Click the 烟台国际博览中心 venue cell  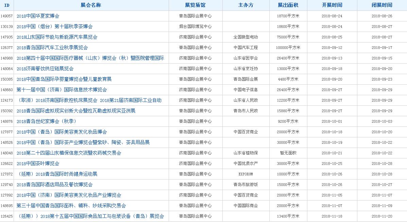pos(195,27)
